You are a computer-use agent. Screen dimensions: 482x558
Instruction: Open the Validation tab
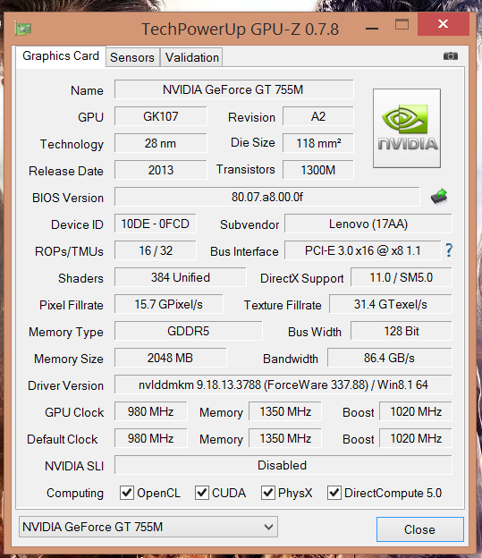point(191,57)
